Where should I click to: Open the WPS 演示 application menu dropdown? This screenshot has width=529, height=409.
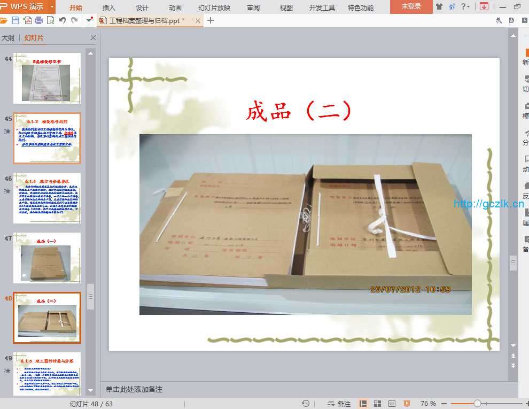pos(52,7)
